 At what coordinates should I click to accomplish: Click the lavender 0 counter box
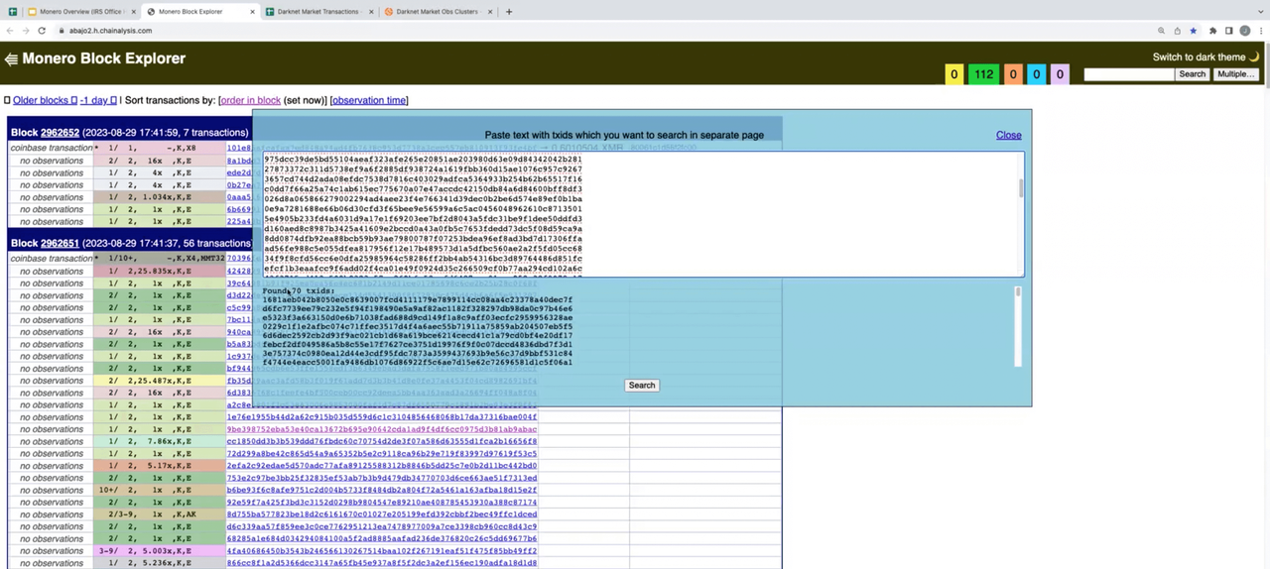1059,74
